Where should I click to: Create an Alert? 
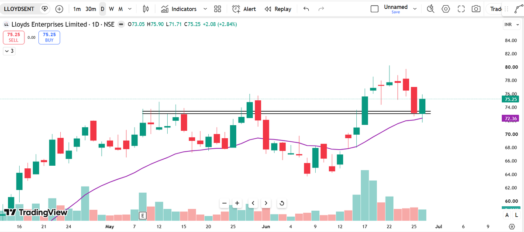tap(244, 9)
